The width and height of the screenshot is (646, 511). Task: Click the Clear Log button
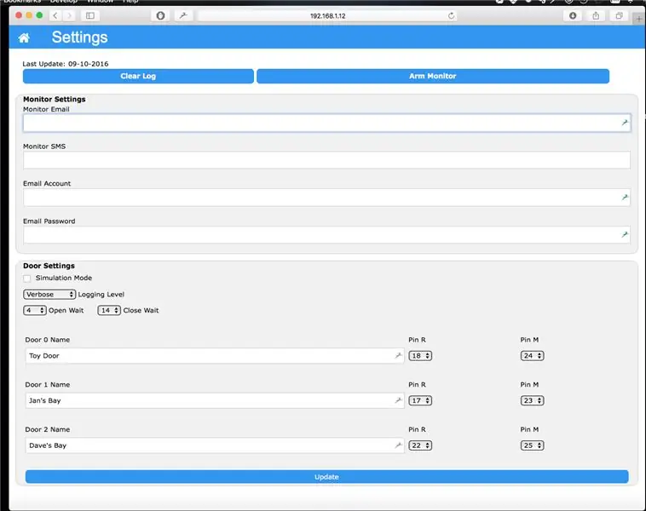[138, 76]
